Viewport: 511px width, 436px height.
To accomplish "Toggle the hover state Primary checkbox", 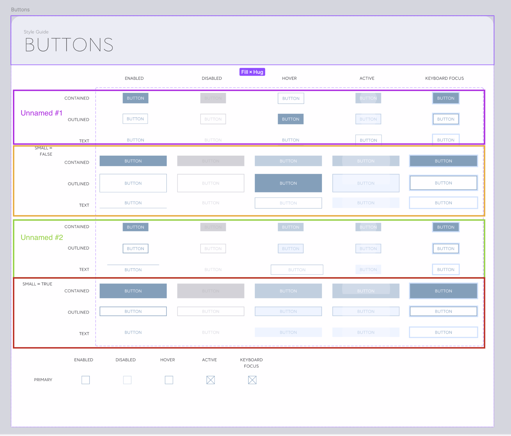I will pyautogui.click(x=169, y=380).
